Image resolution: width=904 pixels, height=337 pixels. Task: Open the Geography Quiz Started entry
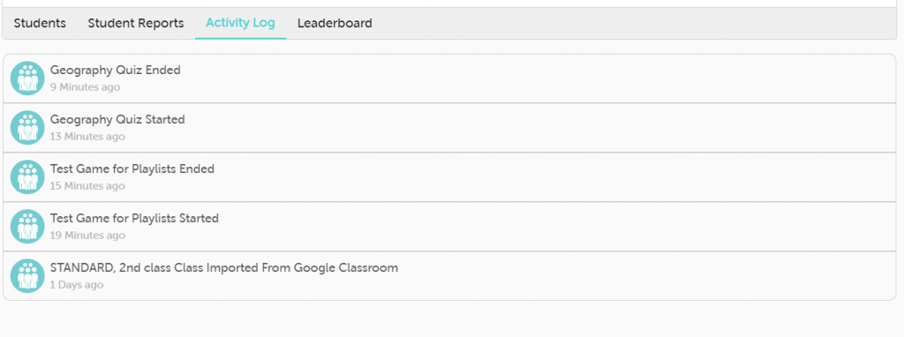(x=117, y=120)
